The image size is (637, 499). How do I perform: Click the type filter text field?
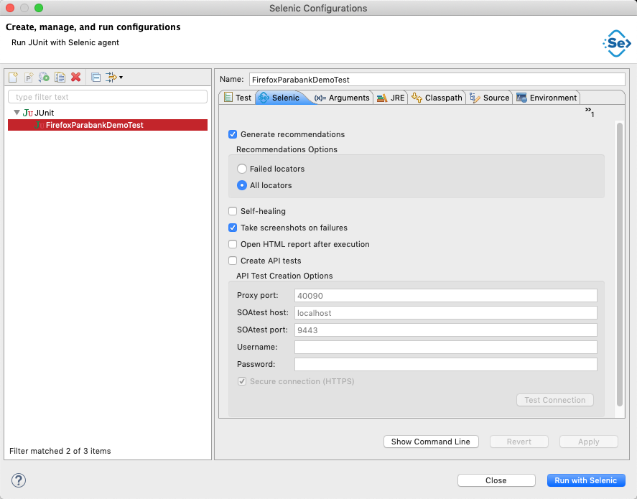pos(108,97)
